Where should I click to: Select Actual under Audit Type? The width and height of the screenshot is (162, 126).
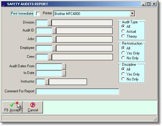click(x=123, y=31)
